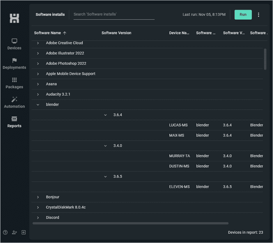
Task: Click the Run button
Action: point(243,15)
